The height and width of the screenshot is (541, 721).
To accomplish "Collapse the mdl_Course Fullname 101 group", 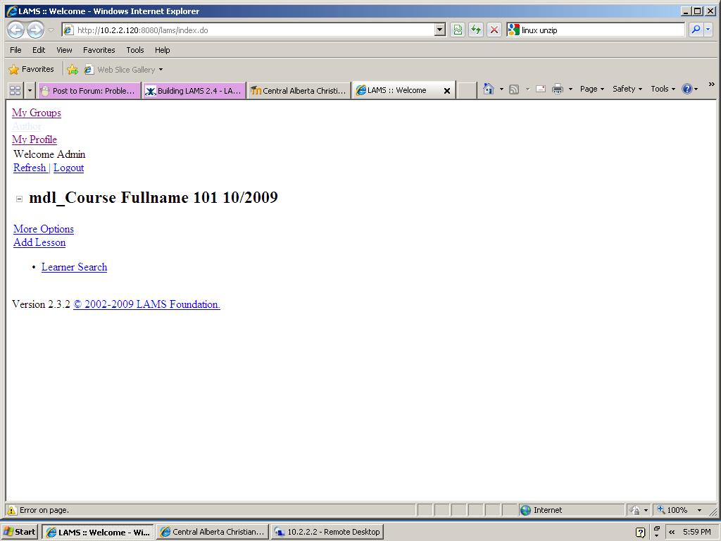I will pyautogui.click(x=19, y=199).
